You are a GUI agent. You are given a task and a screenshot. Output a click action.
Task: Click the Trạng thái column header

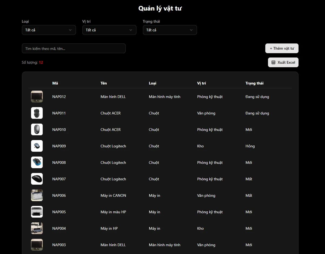pos(254,83)
